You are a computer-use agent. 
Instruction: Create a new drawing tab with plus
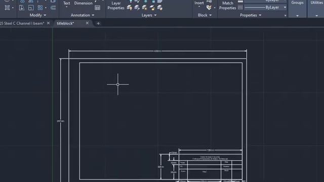point(98,24)
